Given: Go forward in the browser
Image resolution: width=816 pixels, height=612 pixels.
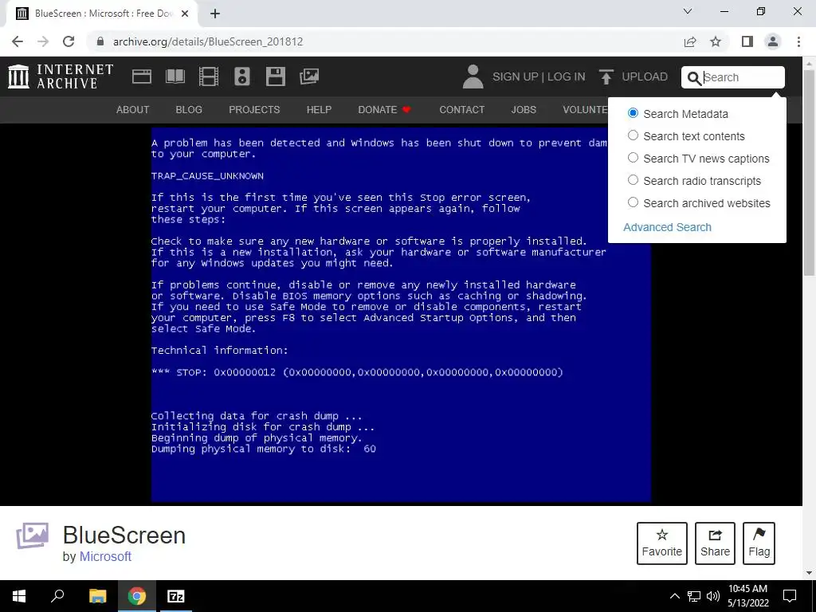Looking at the screenshot, I should (x=43, y=41).
